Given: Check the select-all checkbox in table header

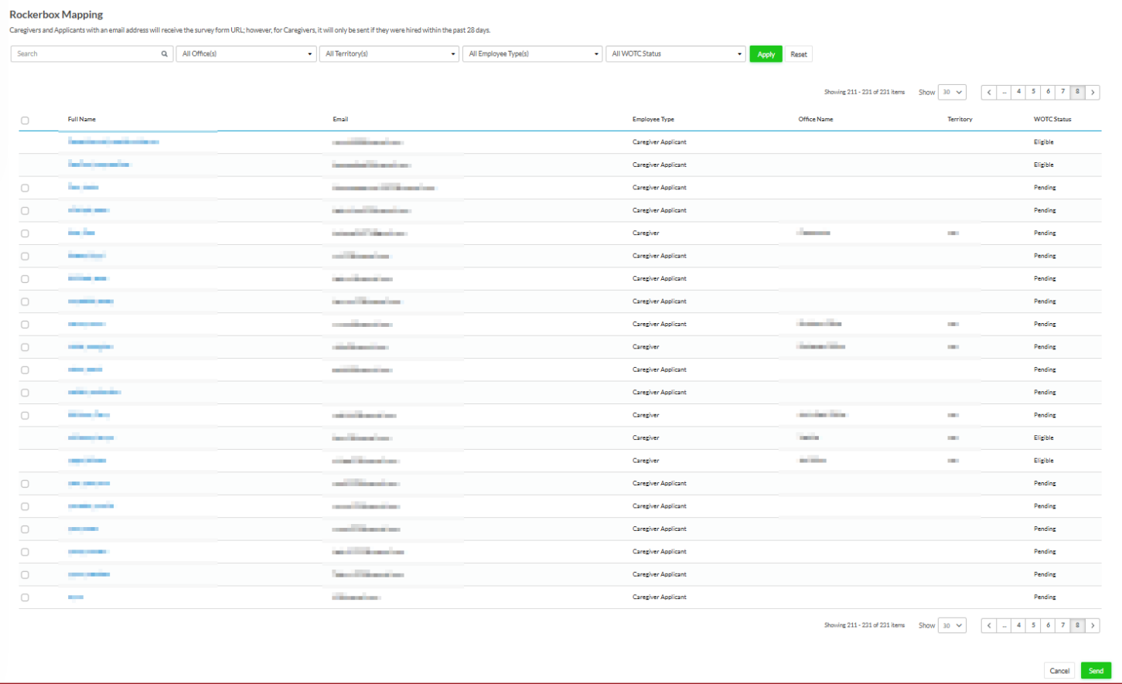Looking at the screenshot, I should tap(24, 120).
